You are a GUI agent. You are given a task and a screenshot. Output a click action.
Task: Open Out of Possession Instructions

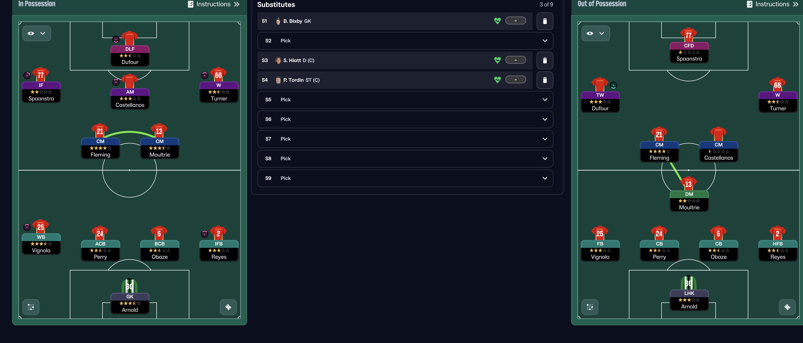[x=772, y=4]
